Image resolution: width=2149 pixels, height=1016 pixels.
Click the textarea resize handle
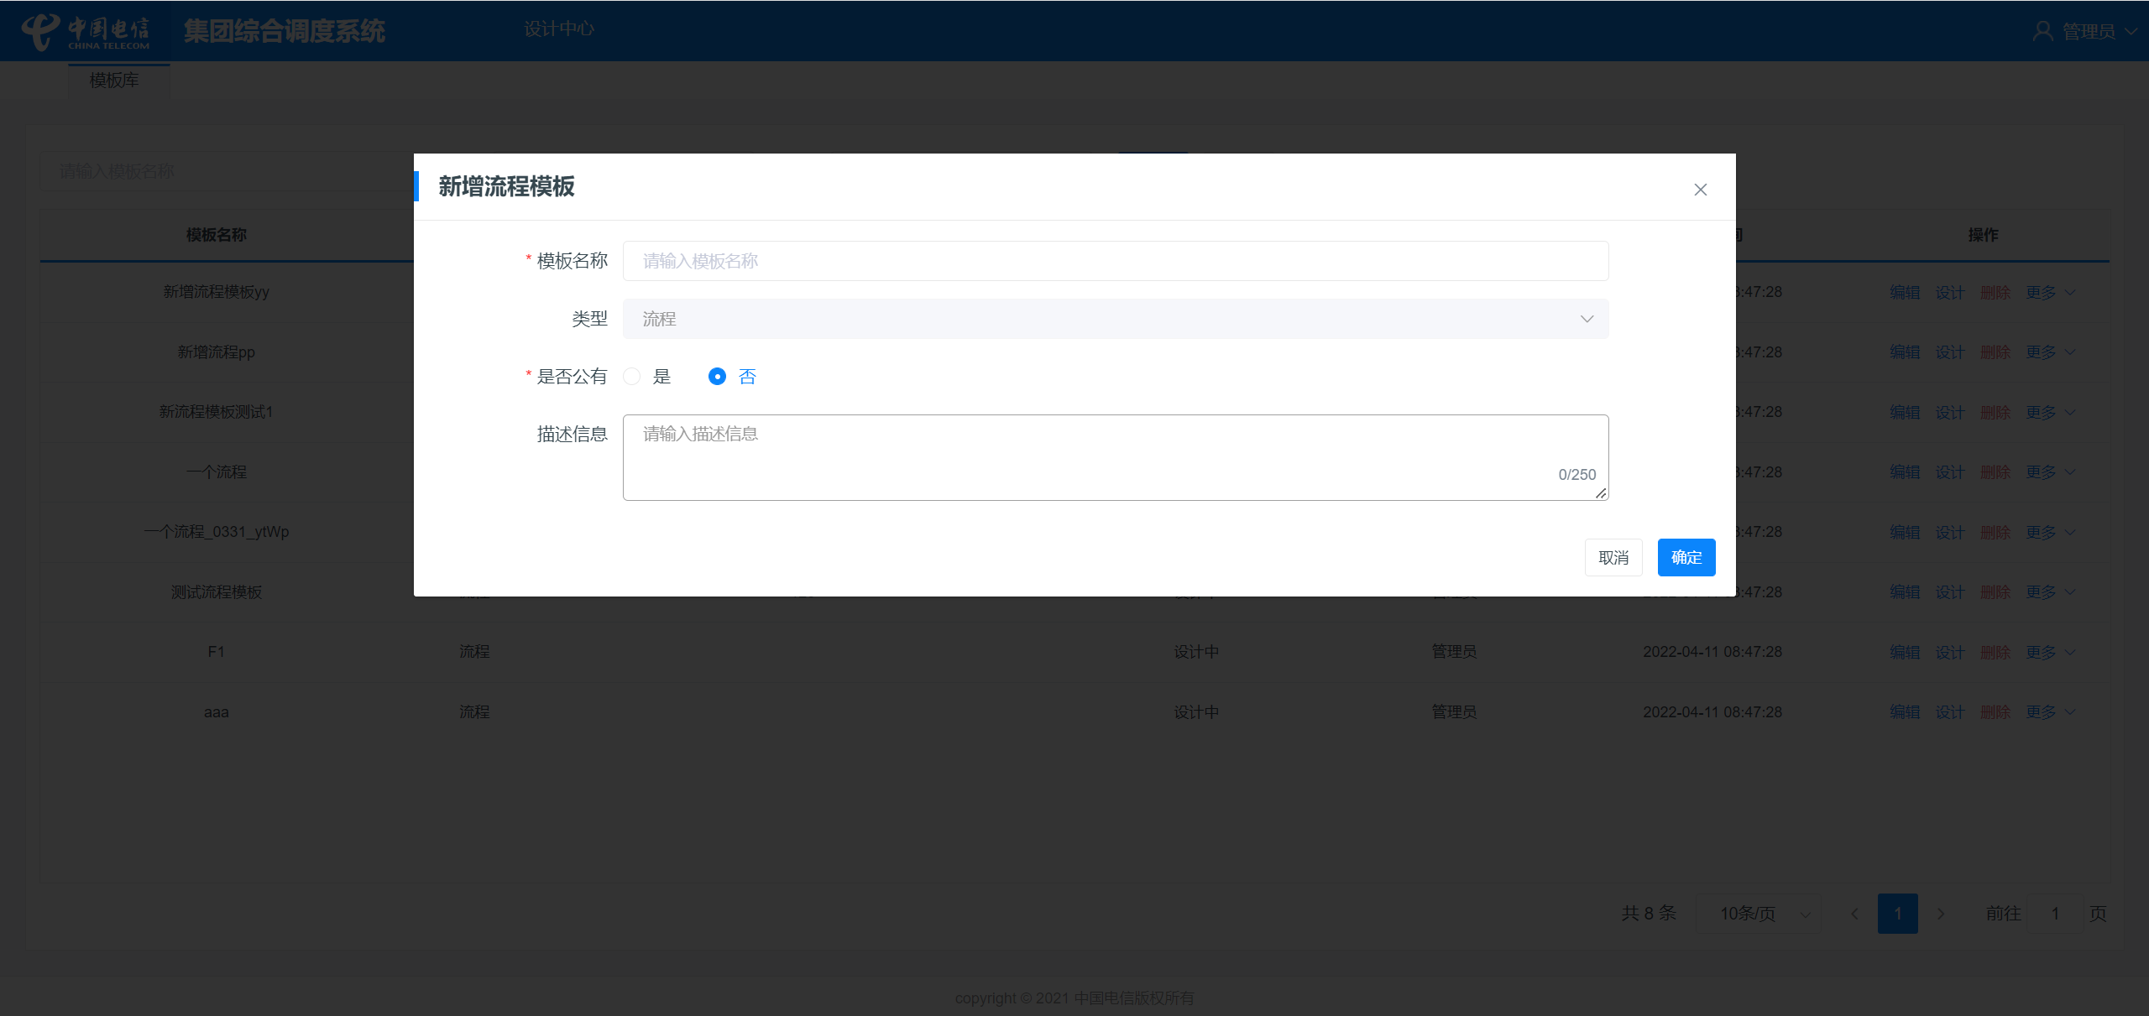point(1601,493)
